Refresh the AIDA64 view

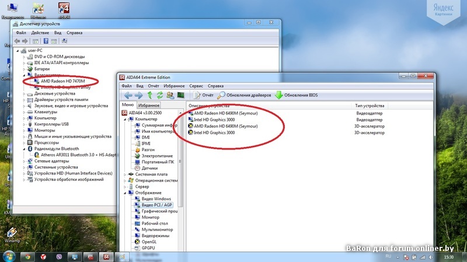point(160,95)
